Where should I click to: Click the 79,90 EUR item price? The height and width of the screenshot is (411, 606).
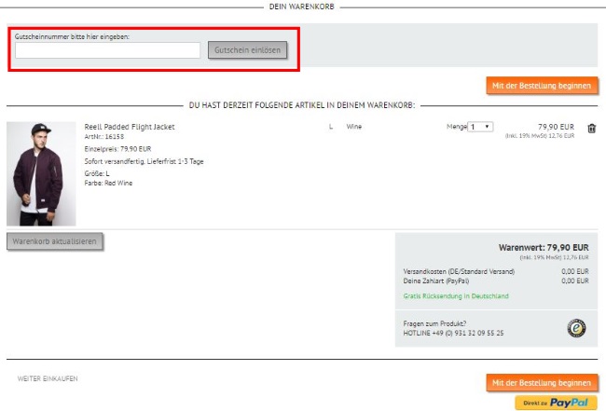[x=558, y=126]
